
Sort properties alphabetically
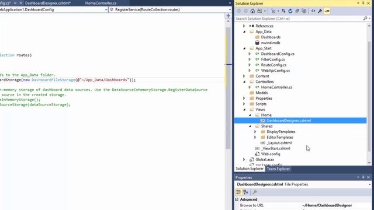tap(246, 192)
